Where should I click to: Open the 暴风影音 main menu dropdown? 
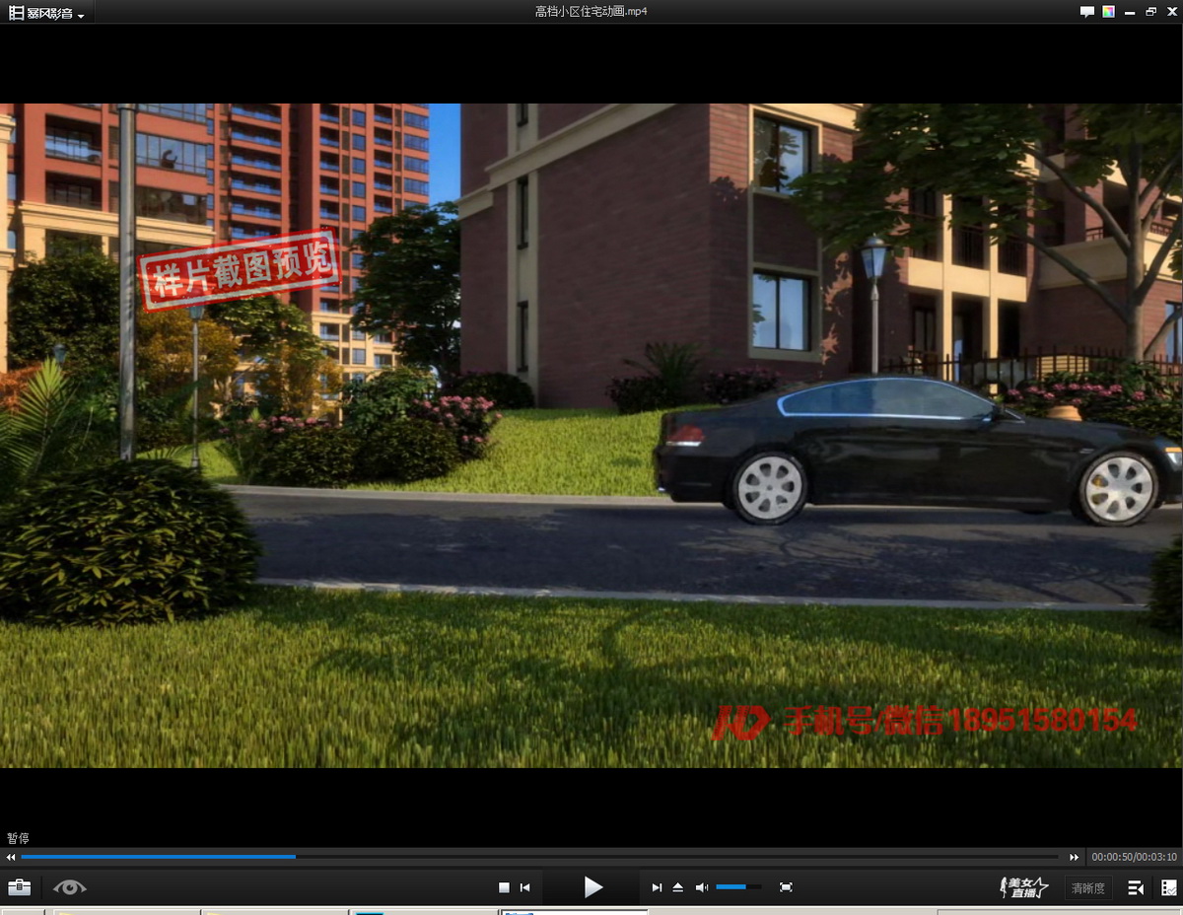click(x=46, y=13)
